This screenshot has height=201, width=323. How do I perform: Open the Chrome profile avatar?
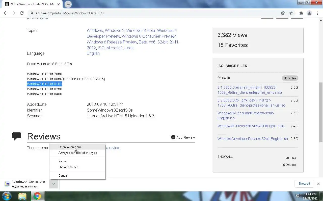point(309,13)
